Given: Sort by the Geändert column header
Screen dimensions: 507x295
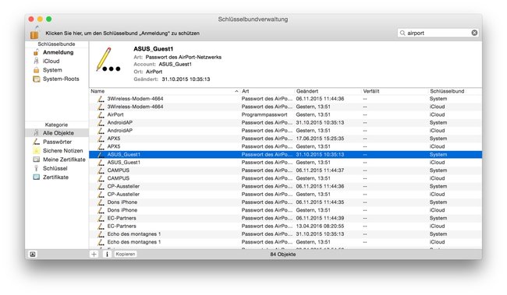Looking at the screenshot, I should click(328, 91).
